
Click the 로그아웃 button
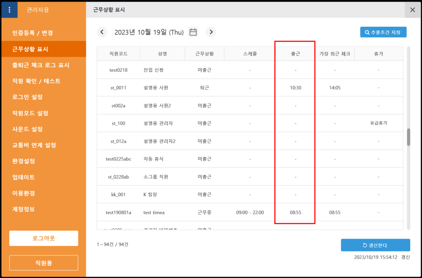click(x=44, y=238)
